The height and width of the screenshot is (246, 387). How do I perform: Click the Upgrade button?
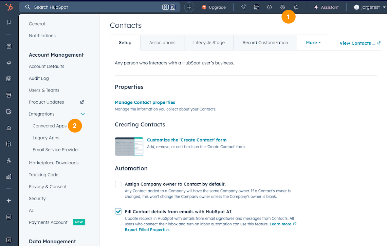point(214,7)
